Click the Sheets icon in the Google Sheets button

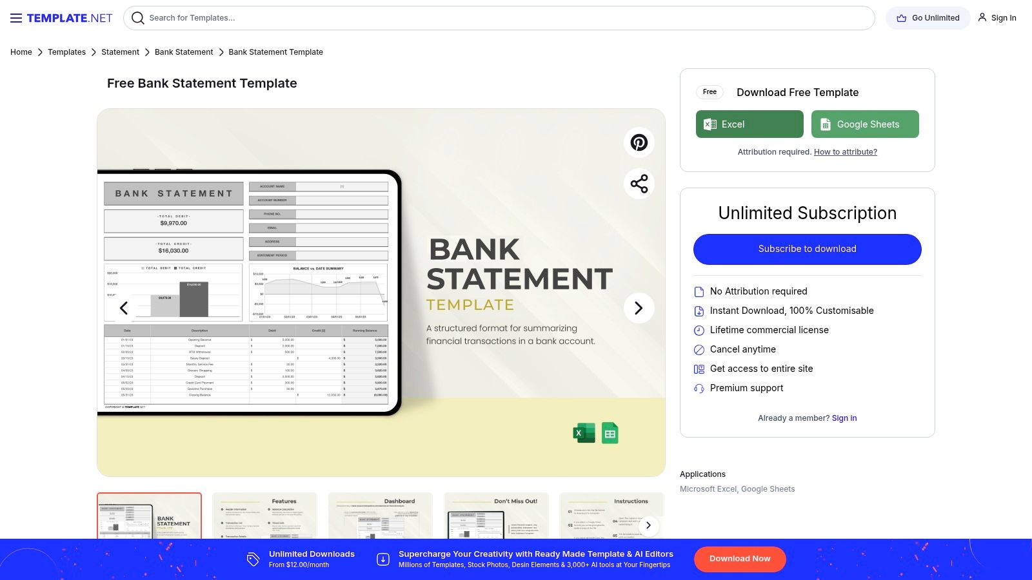(x=825, y=124)
